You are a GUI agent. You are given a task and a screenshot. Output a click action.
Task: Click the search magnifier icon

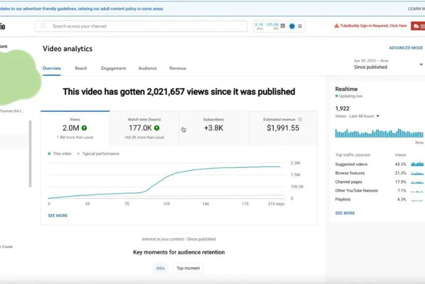point(44,26)
